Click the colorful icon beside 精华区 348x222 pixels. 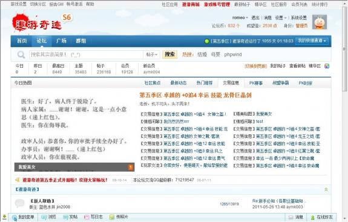(x=327, y=66)
